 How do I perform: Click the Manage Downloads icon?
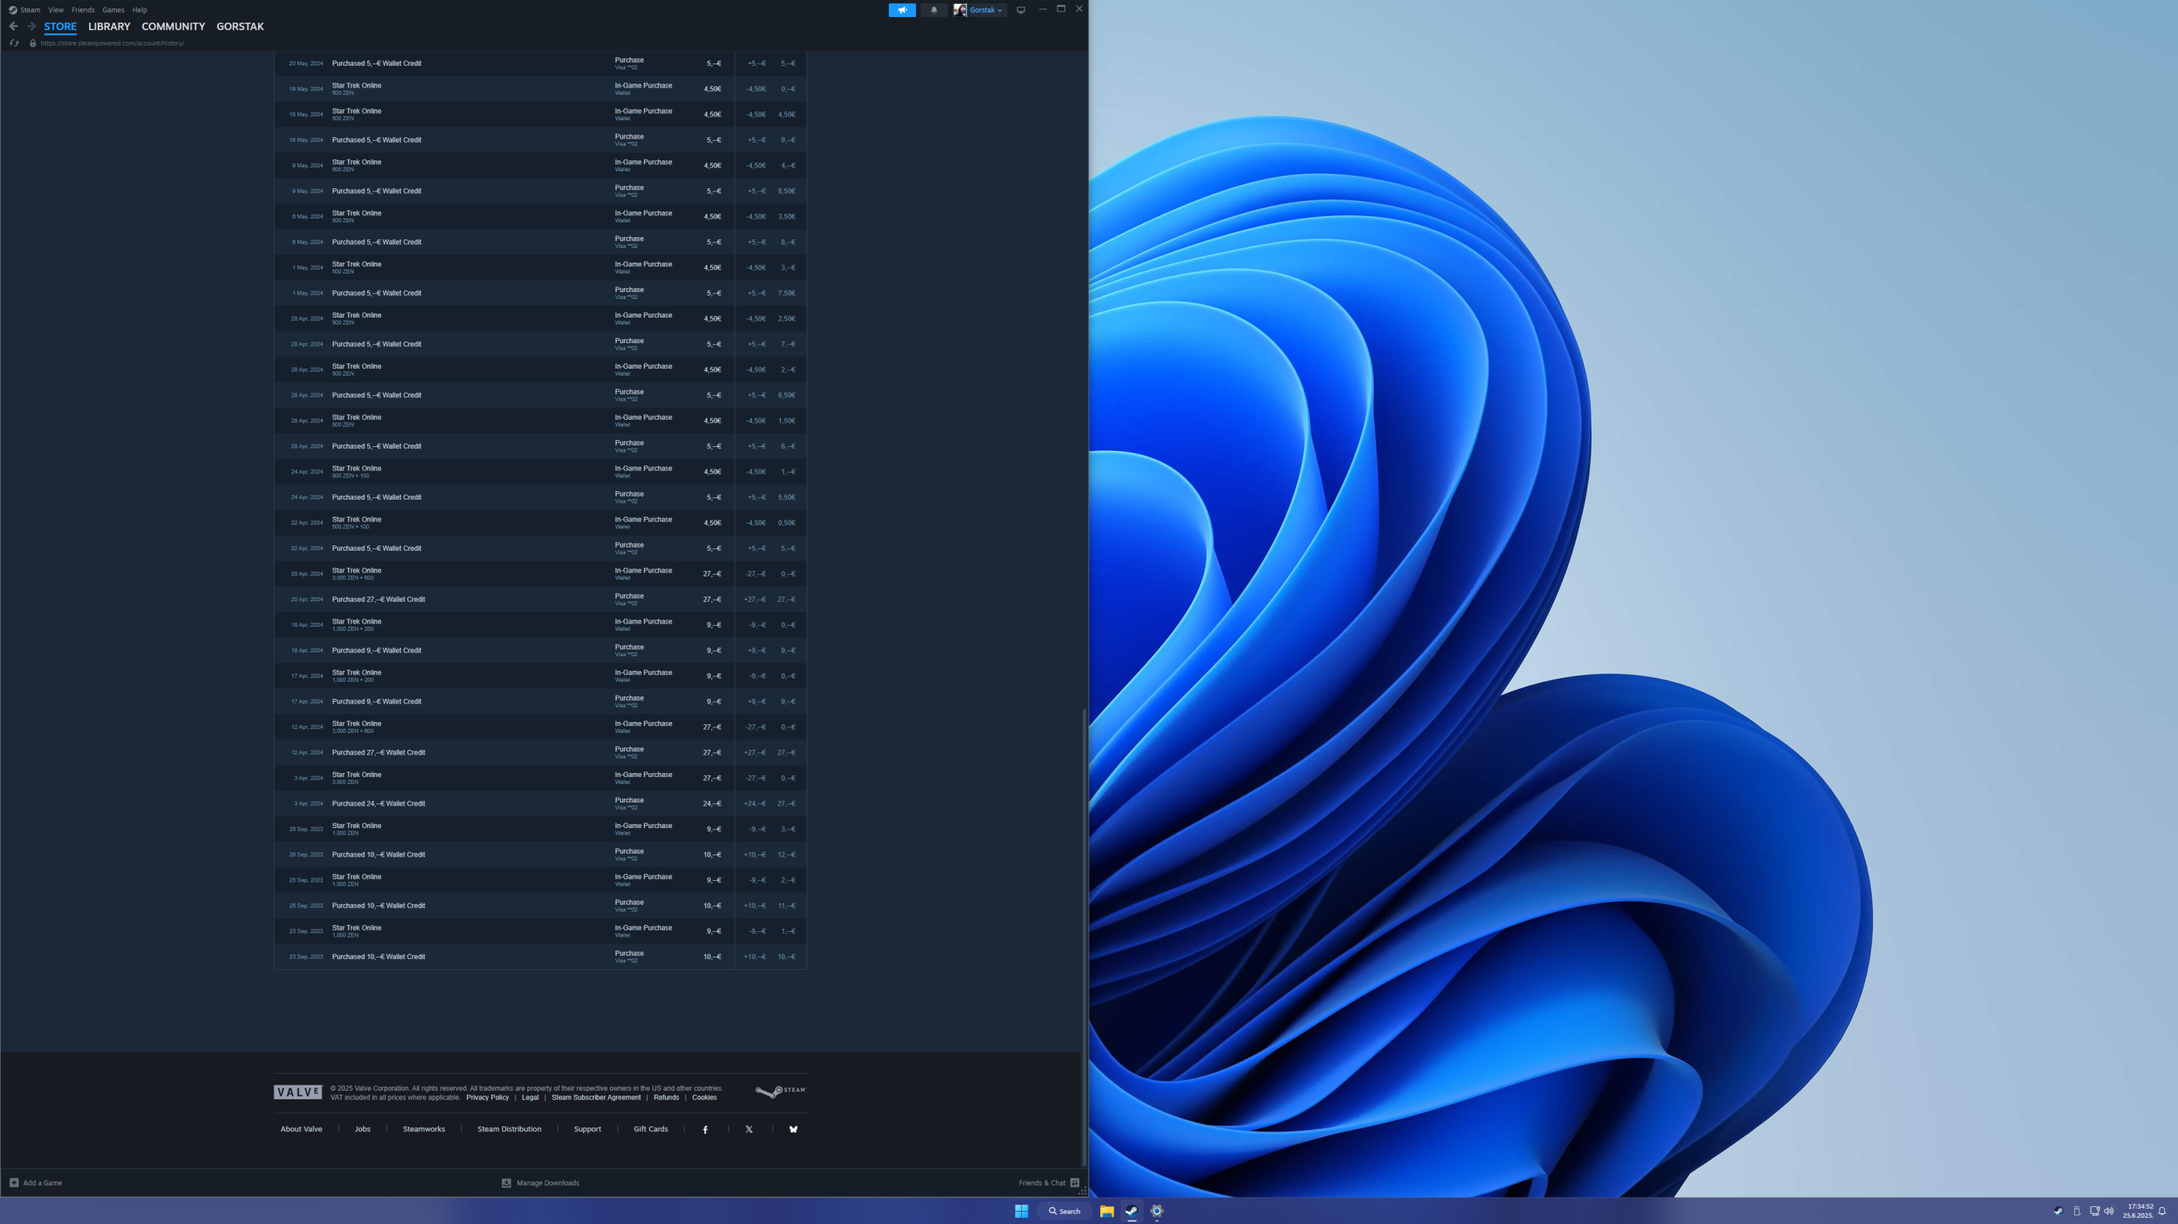(x=507, y=1183)
